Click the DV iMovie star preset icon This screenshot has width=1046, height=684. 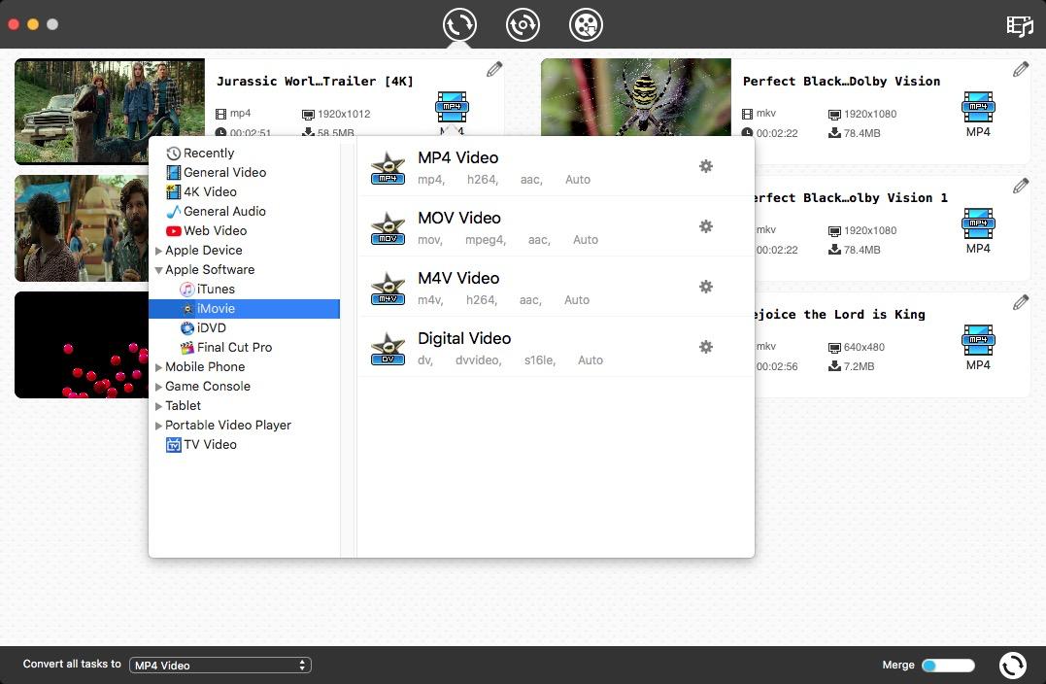[x=388, y=349]
